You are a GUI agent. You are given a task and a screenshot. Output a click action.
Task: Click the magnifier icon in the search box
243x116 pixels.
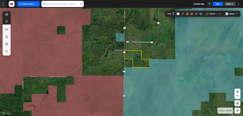(81, 4)
